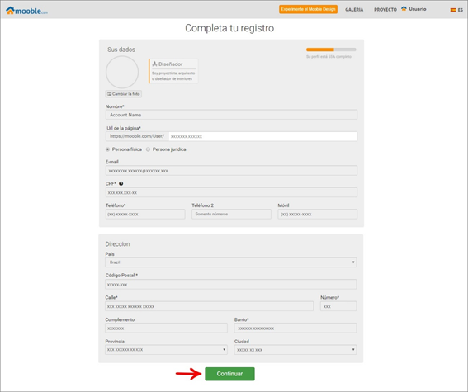
Task: Select the Persona física radio button
Action: coord(107,149)
